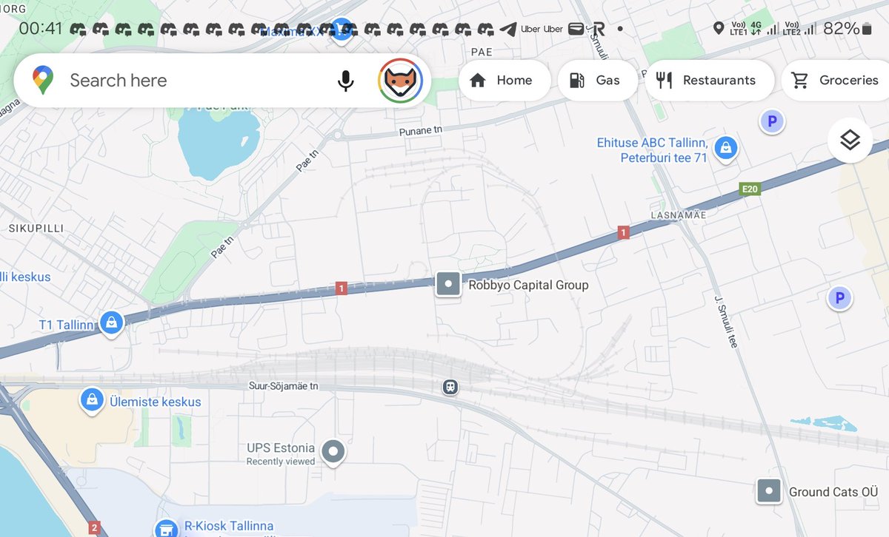Screen dimensions: 889x537
Task: Tap the Maxima XX shopping cart pin
Action: click(340, 30)
